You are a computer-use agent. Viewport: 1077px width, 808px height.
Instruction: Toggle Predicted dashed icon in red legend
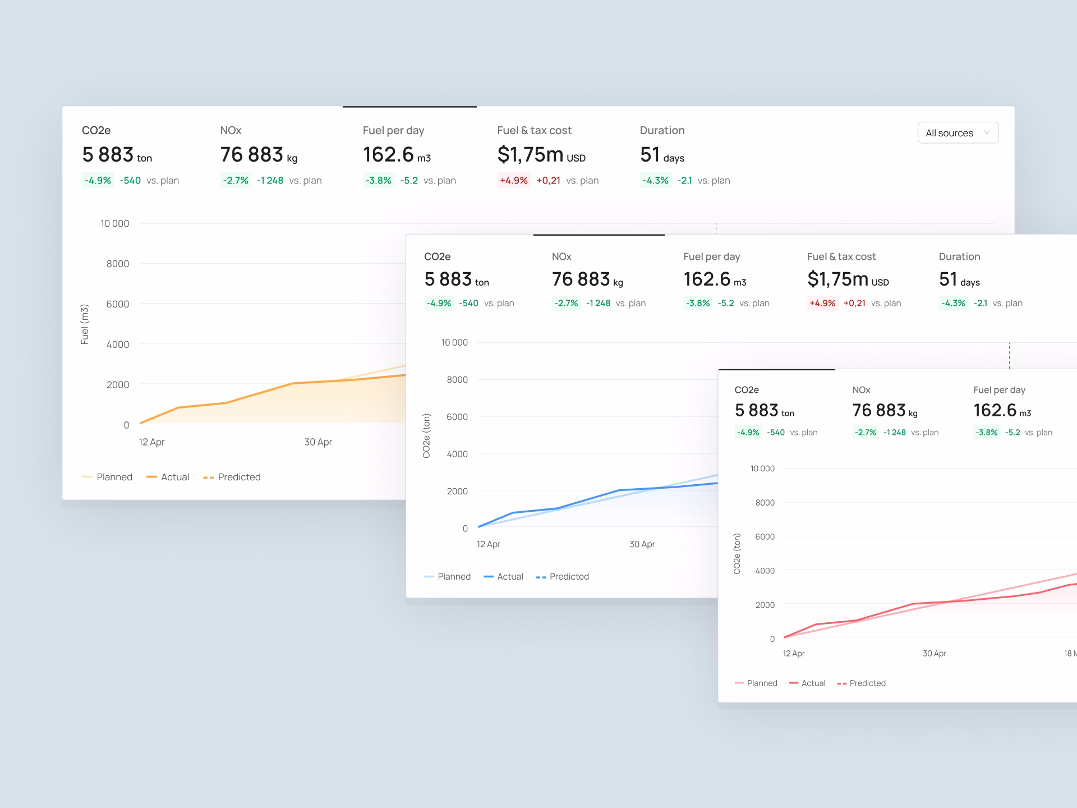click(x=841, y=683)
